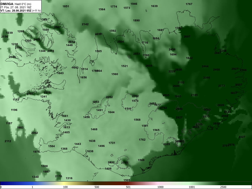Select the map value 1946
The image size is (252, 189).
[134, 4]
